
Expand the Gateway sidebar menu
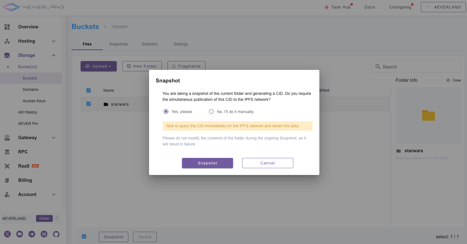click(54, 138)
